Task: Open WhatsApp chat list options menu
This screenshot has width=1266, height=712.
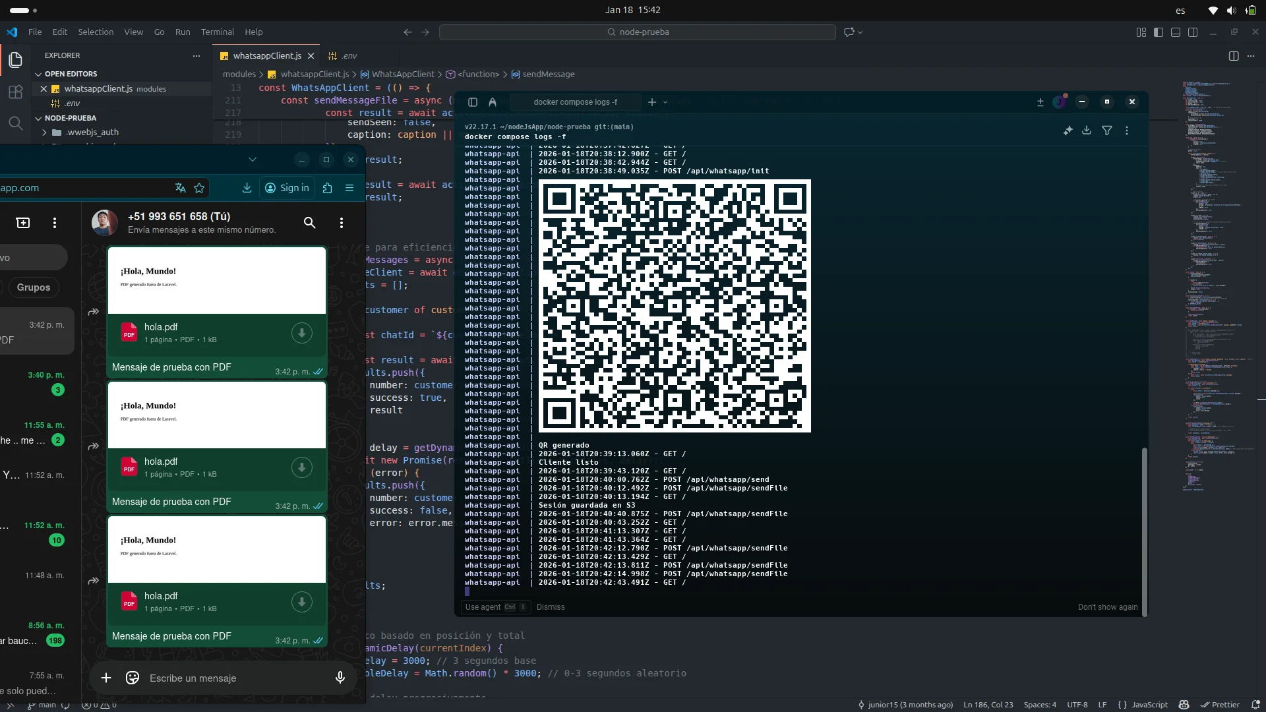Action: (x=55, y=223)
